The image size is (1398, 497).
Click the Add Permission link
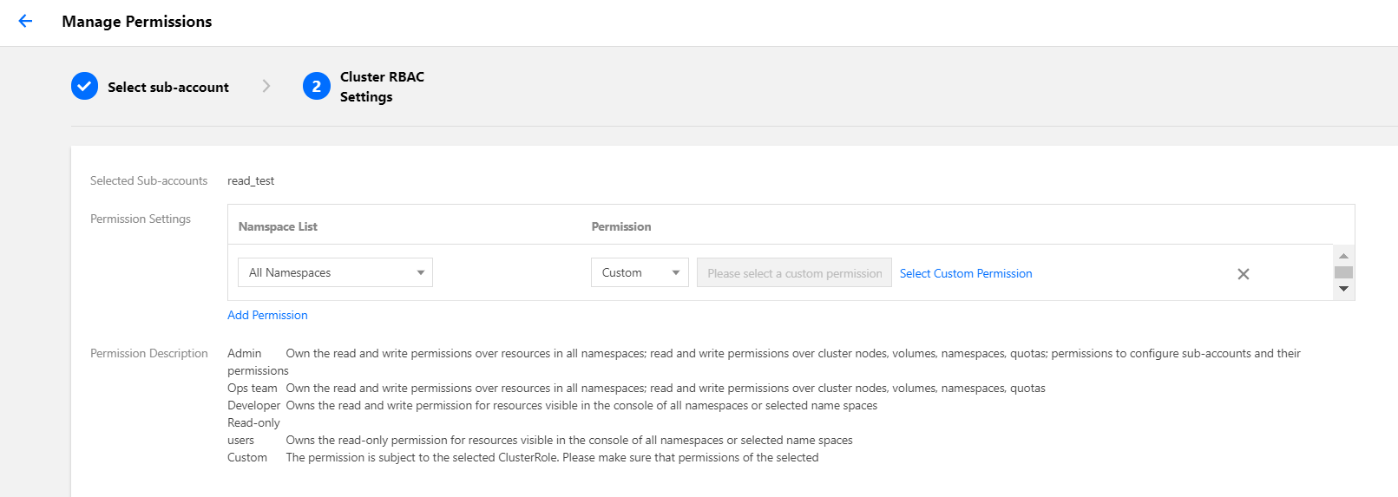pos(267,315)
